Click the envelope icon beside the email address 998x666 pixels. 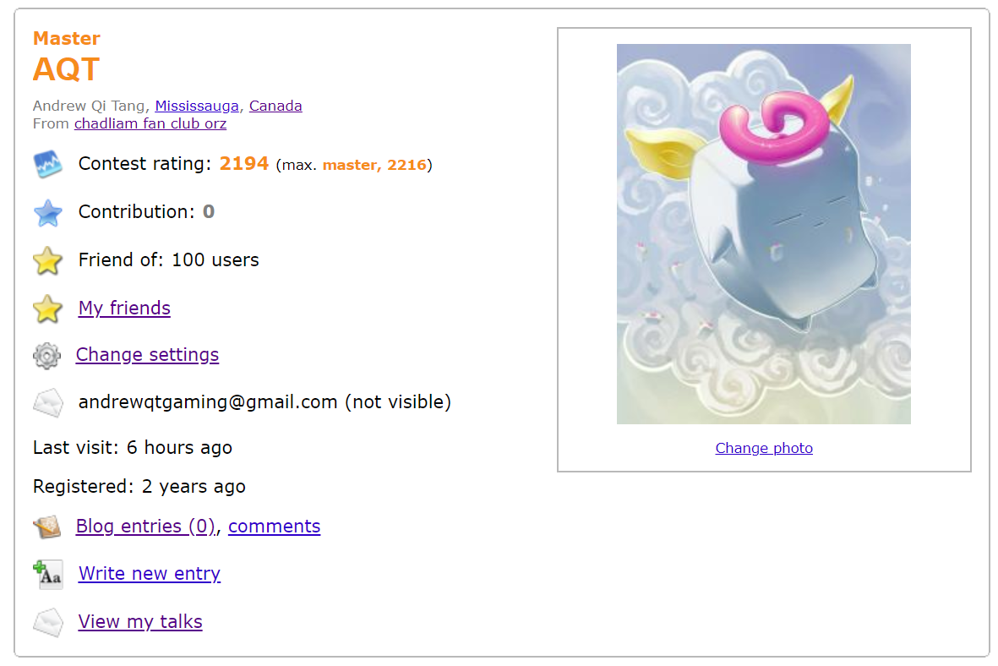tap(47, 403)
